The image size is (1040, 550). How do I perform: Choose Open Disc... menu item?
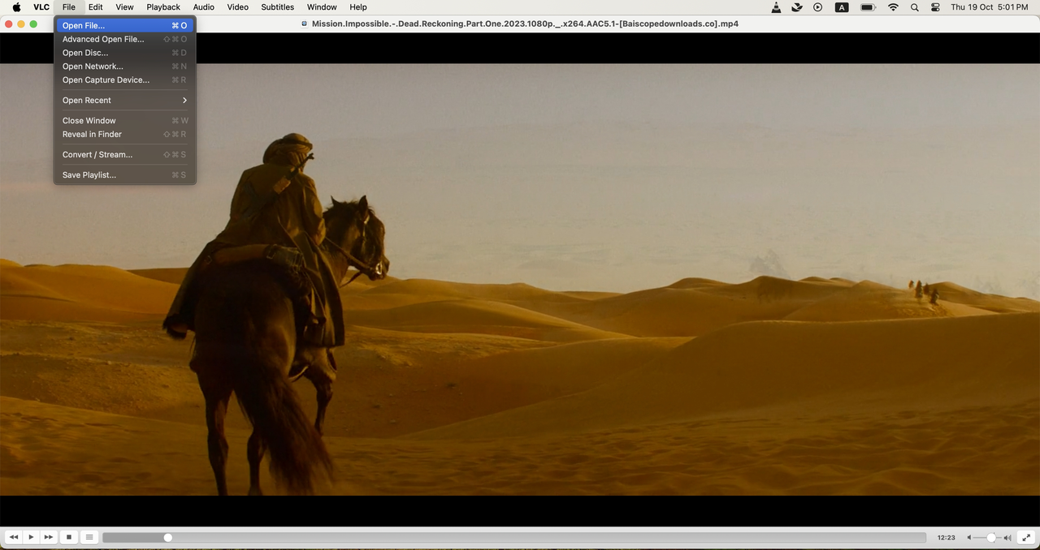click(124, 53)
